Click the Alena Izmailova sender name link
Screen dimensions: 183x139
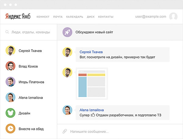[x=91, y=110]
